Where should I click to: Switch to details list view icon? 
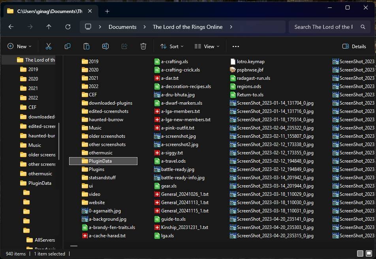click(360, 253)
